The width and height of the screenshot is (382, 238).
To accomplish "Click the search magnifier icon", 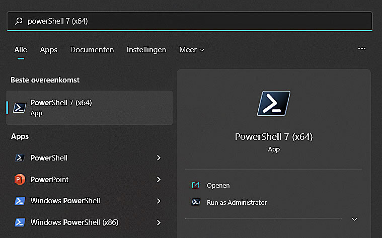I will coord(19,21).
